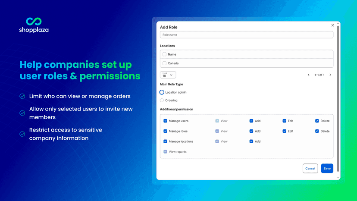The height and width of the screenshot is (201, 357).
Task: Click checkmark icon beside 'Restrict access to sensitive'
Action: 22,134
